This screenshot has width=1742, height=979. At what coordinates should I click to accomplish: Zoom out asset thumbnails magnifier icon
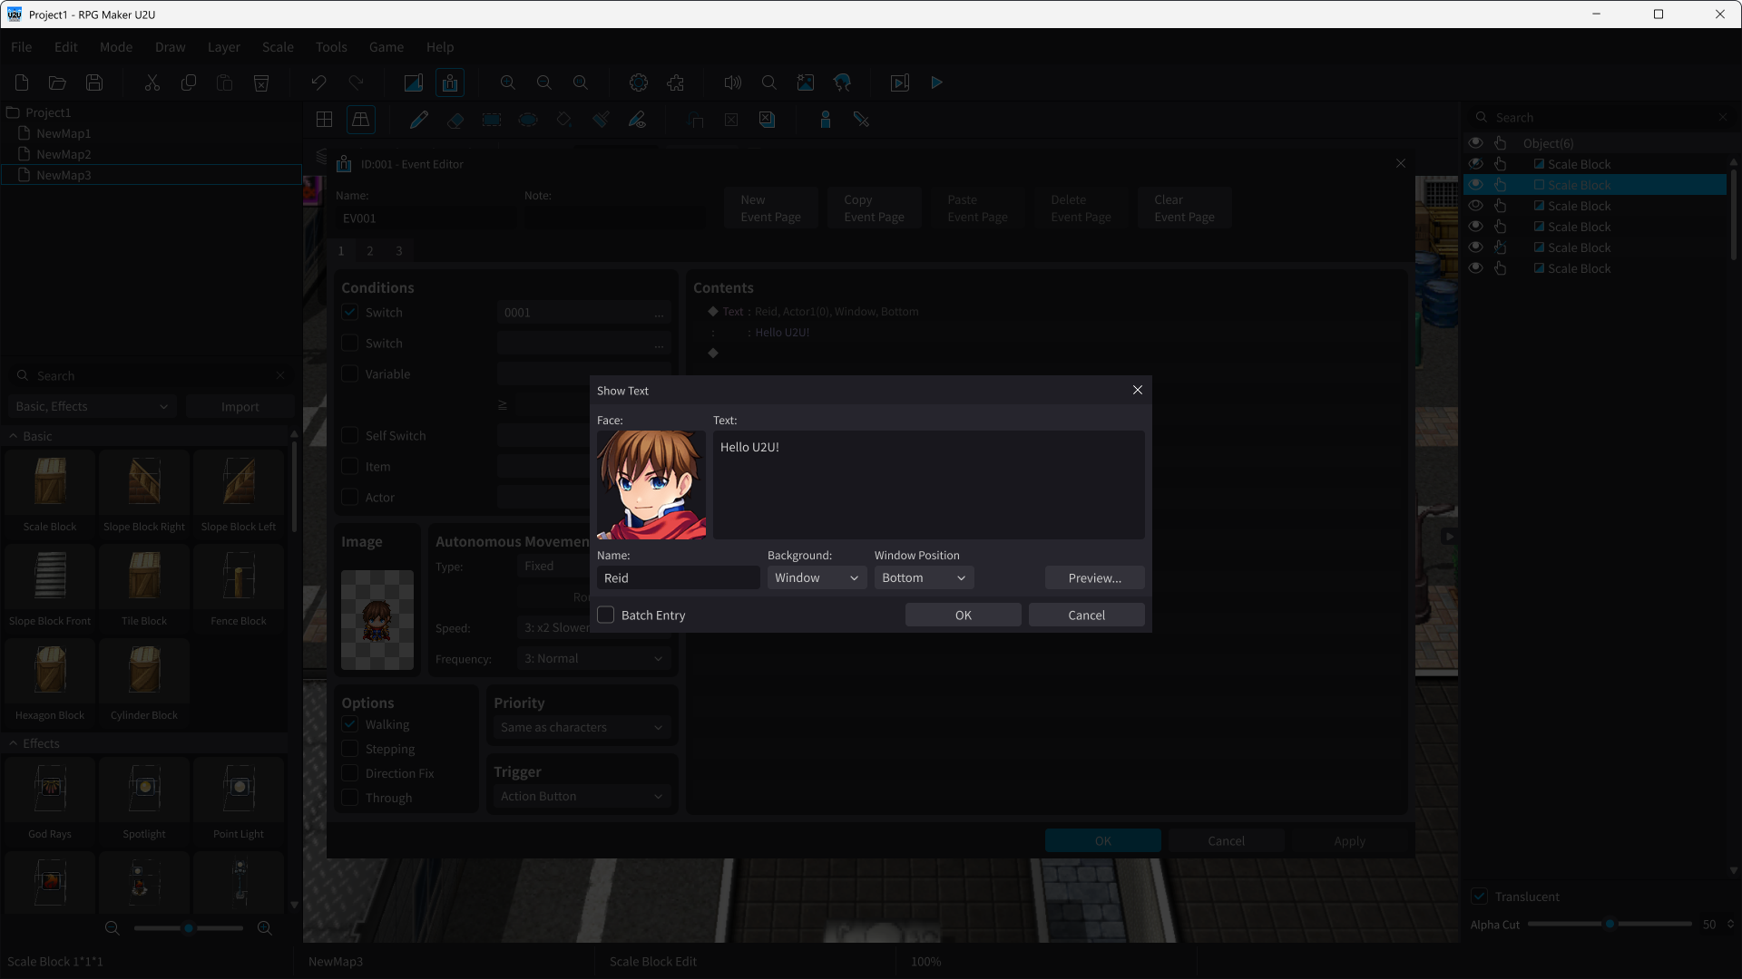pyautogui.click(x=113, y=928)
